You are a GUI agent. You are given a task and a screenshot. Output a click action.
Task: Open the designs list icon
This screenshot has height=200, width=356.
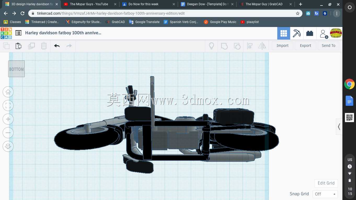[x=18, y=33]
